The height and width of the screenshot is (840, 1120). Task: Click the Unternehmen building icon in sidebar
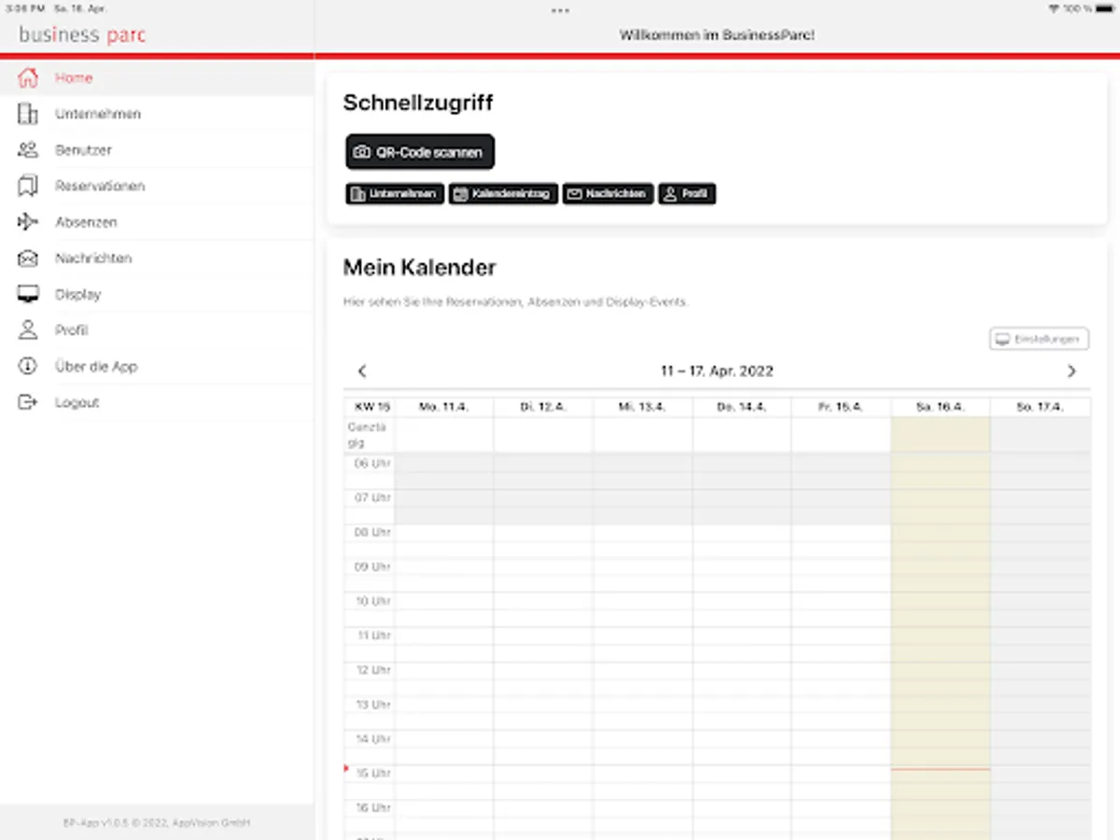pyautogui.click(x=28, y=114)
